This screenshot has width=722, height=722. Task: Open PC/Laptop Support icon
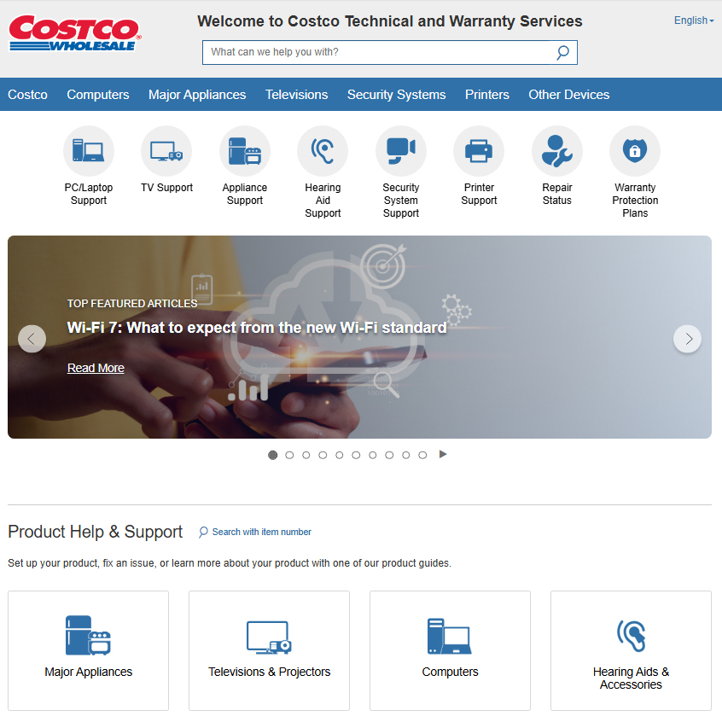(x=89, y=152)
